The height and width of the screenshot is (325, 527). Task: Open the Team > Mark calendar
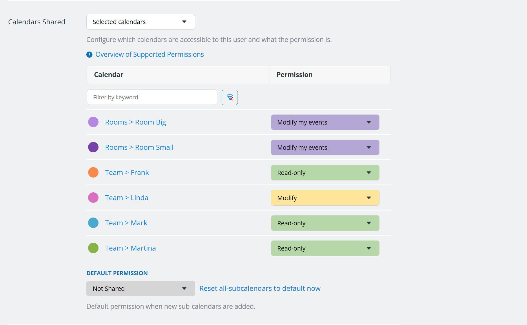(x=126, y=223)
